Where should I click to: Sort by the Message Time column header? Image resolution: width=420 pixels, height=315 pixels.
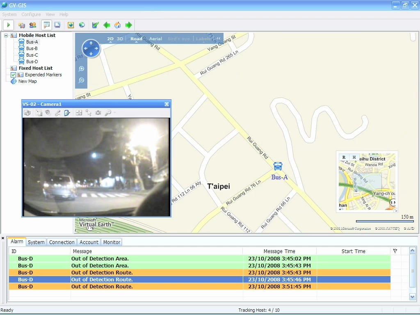tap(279, 251)
